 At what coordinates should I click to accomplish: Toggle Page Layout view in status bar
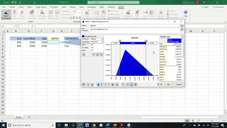[193, 121]
